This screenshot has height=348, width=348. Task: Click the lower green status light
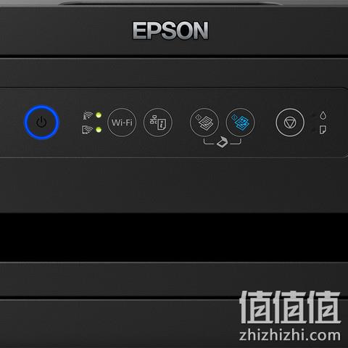(99, 130)
